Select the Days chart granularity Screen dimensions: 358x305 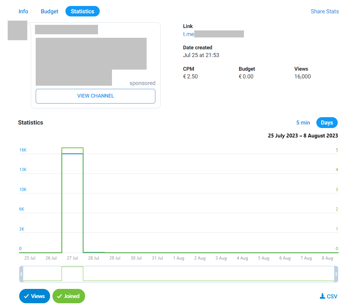click(327, 122)
